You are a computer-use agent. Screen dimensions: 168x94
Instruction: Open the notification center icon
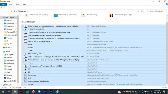coord(164,92)
